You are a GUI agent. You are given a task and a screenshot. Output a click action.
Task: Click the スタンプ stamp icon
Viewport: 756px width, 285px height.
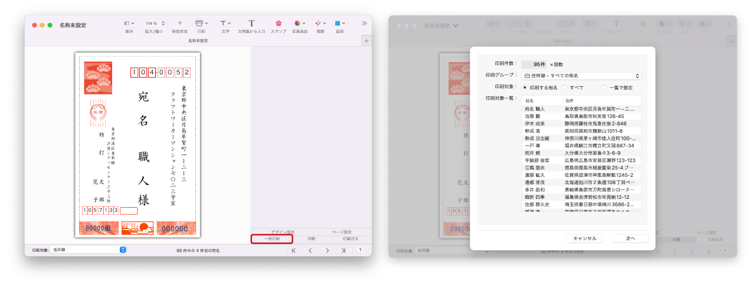pyautogui.click(x=279, y=24)
